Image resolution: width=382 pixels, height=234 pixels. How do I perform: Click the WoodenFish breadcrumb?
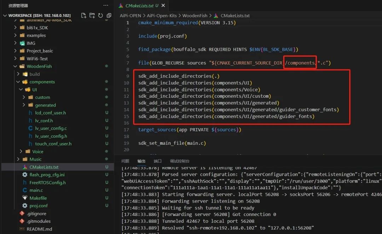195,16
